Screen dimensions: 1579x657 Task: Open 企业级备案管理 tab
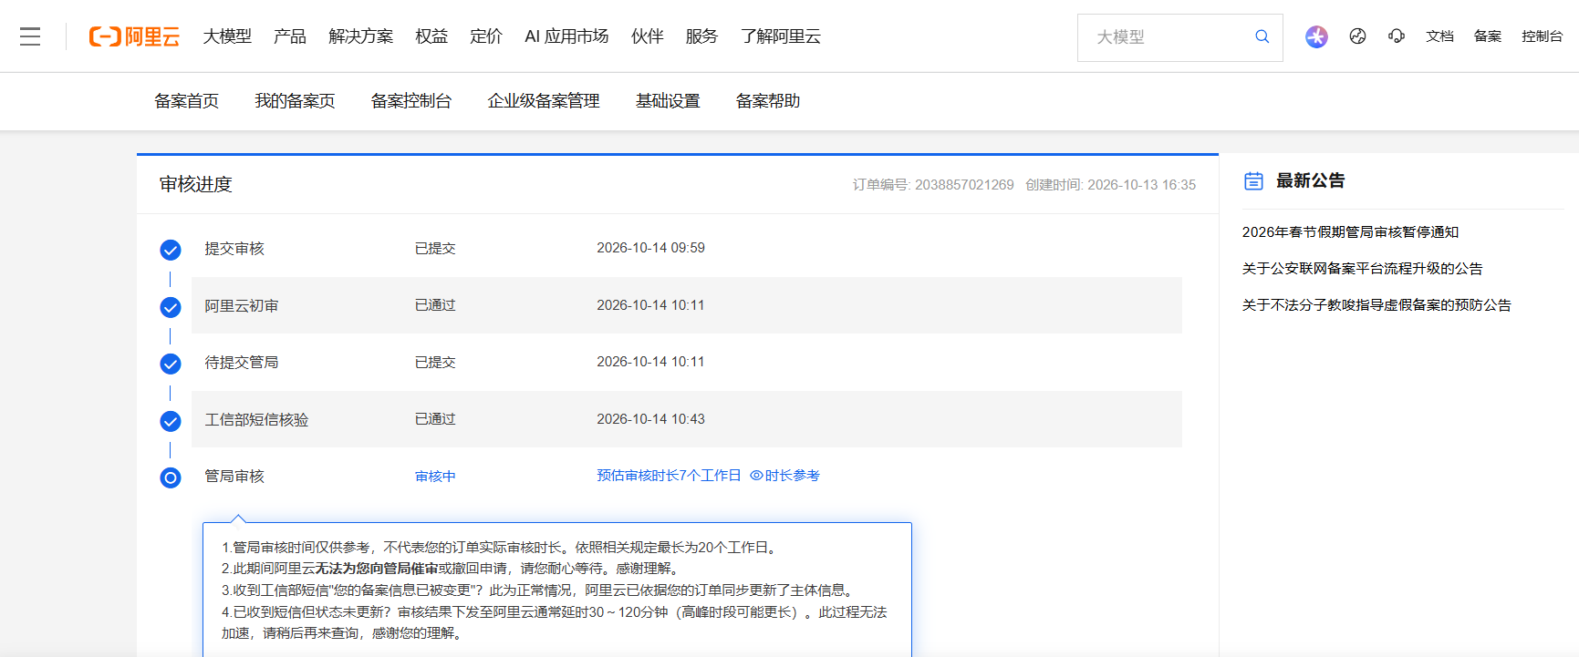544,101
